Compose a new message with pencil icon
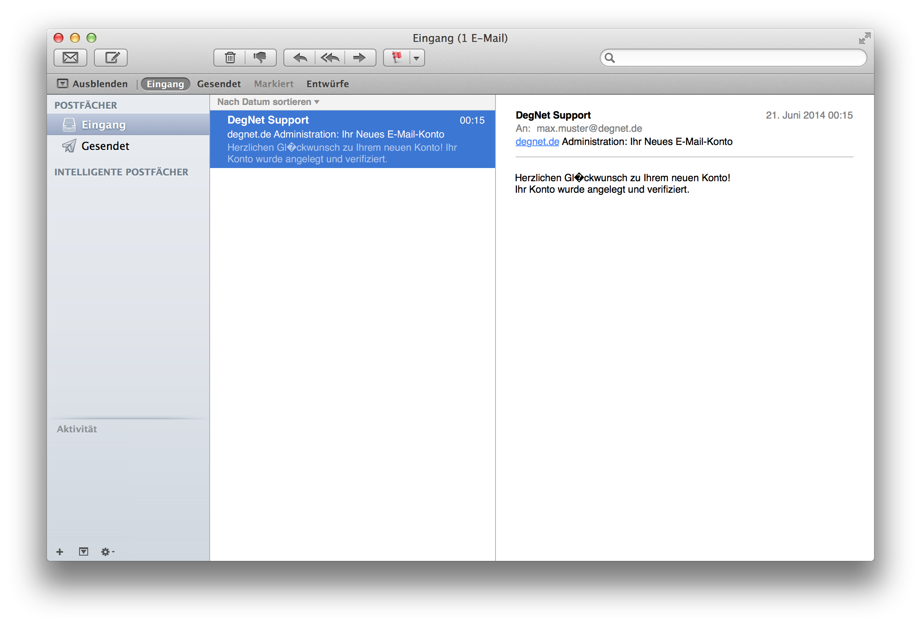 [x=111, y=58]
